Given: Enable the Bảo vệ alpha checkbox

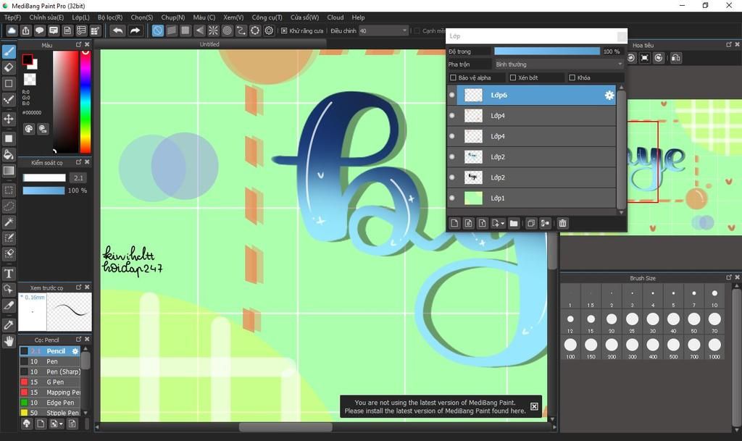Looking at the screenshot, I should [453, 77].
